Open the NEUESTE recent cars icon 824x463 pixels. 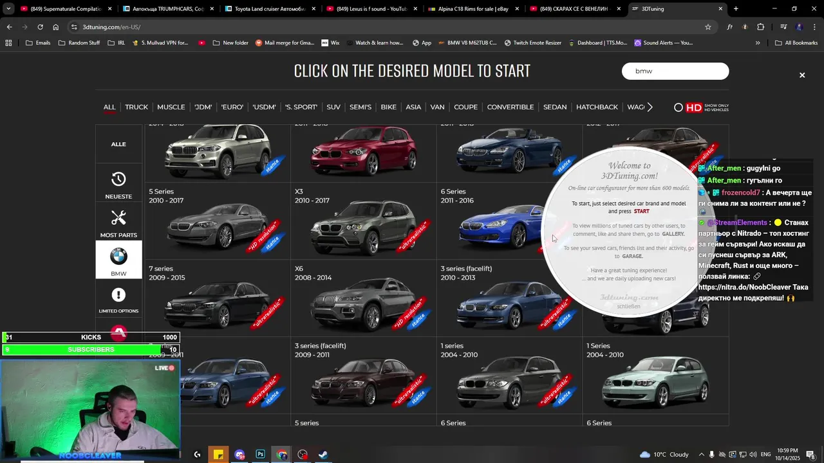[x=118, y=179]
